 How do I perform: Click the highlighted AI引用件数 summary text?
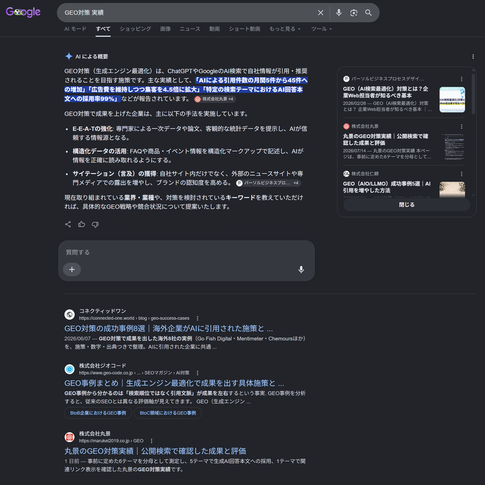point(186,90)
